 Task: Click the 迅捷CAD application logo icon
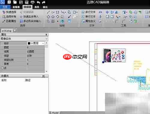pyautogui.click(x=2, y=2)
